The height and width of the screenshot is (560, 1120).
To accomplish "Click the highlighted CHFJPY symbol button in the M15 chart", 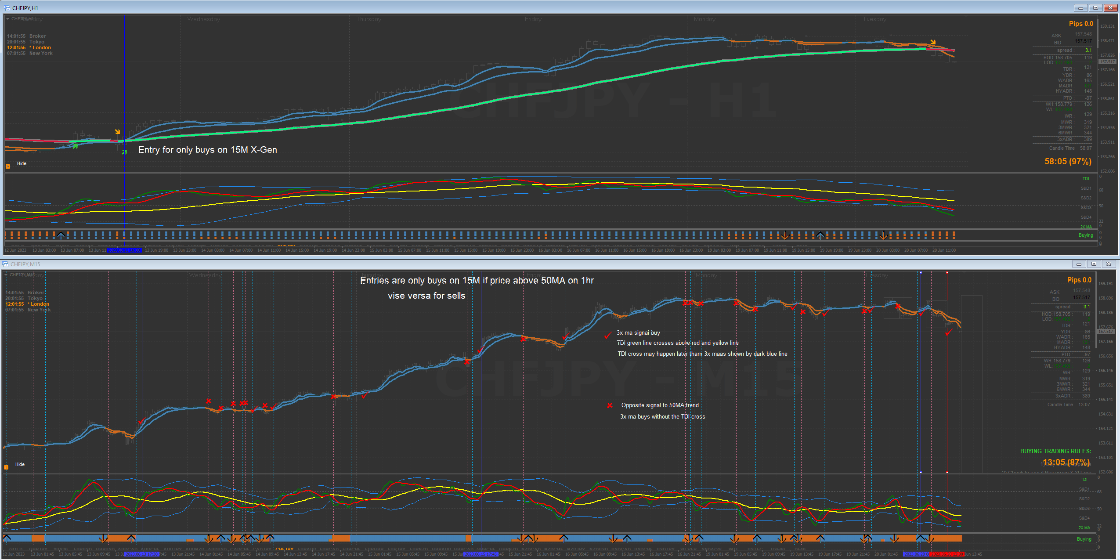I will (x=285, y=549).
